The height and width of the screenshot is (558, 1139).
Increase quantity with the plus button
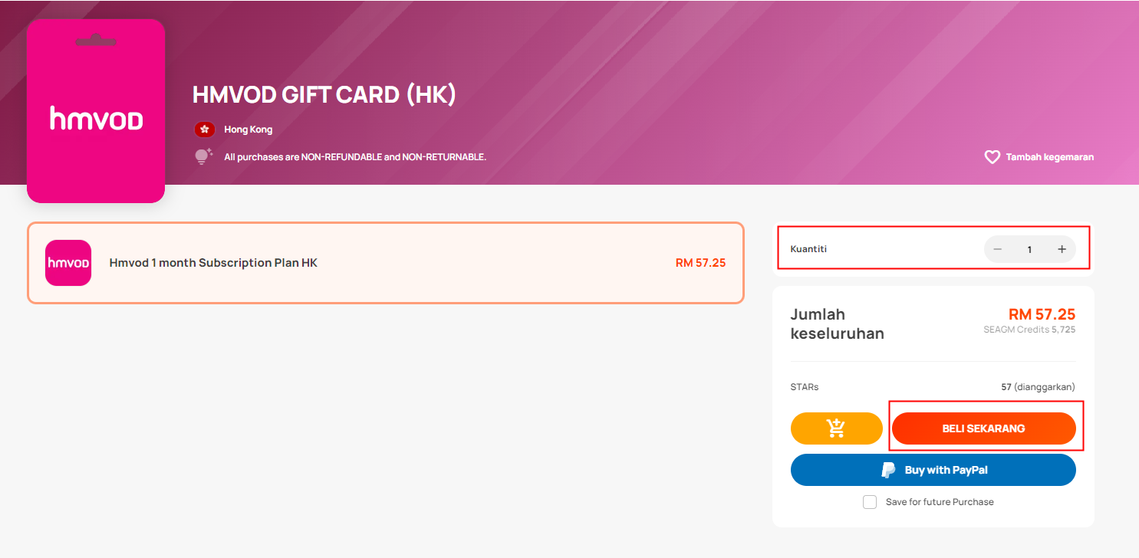pyautogui.click(x=1062, y=249)
